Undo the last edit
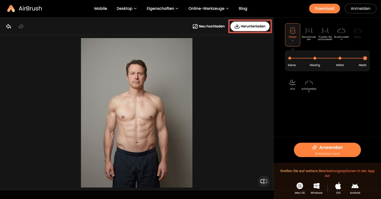The image size is (381, 199). [x=8, y=26]
